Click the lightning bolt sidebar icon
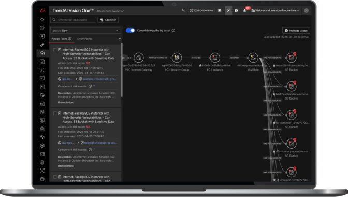This screenshot has height=197, width=348. (42, 87)
